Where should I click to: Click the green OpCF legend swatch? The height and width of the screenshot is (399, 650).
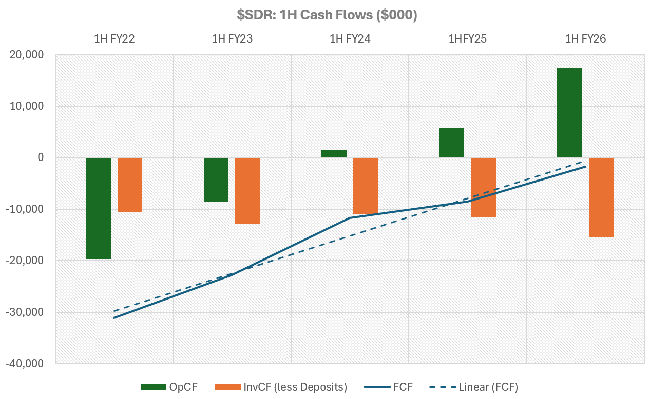153,387
